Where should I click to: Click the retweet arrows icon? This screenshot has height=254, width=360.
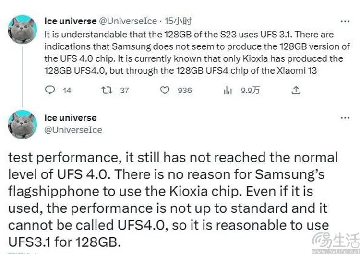tap(109, 90)
